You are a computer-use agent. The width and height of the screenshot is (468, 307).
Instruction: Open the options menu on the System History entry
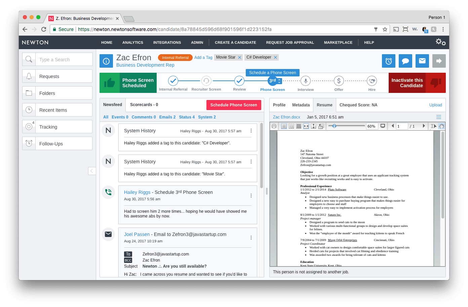click(x=251, y=131)
